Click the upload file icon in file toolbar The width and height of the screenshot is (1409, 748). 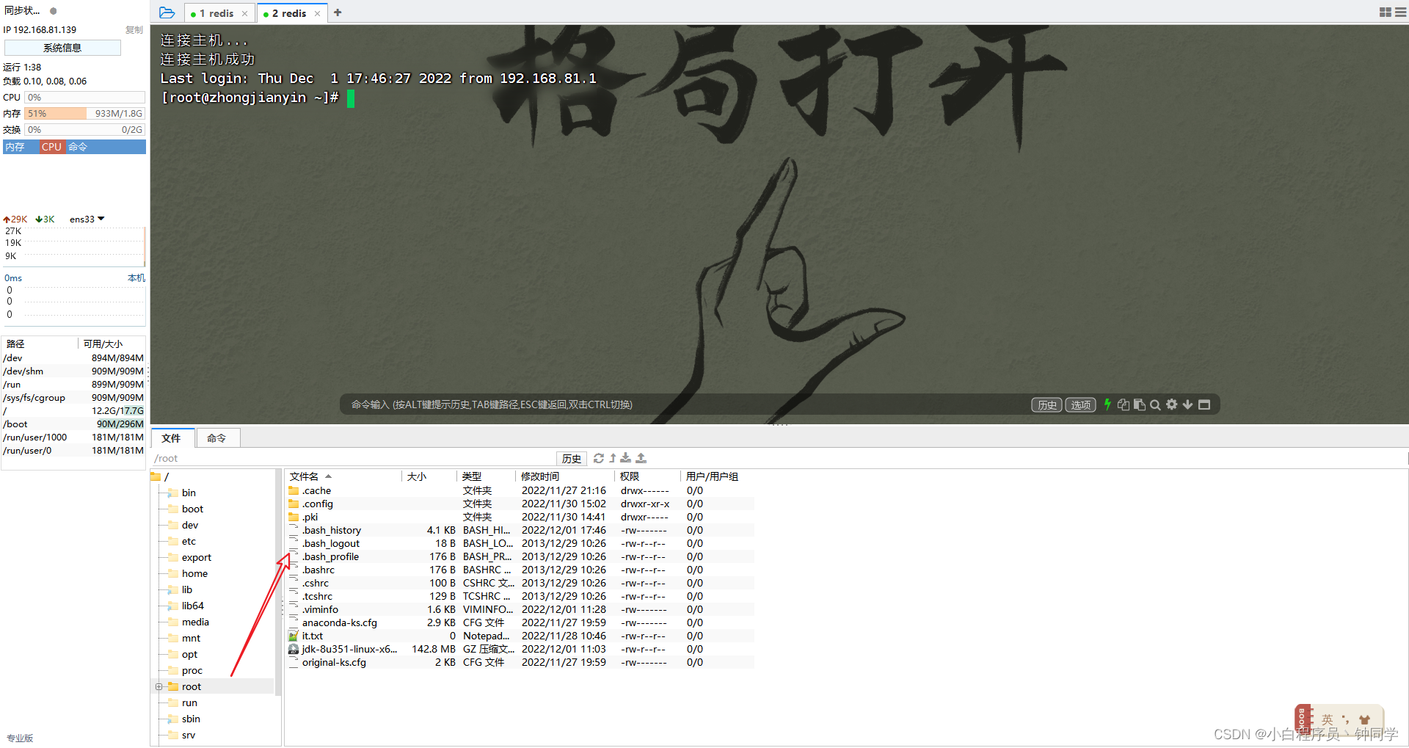(641, 458)
